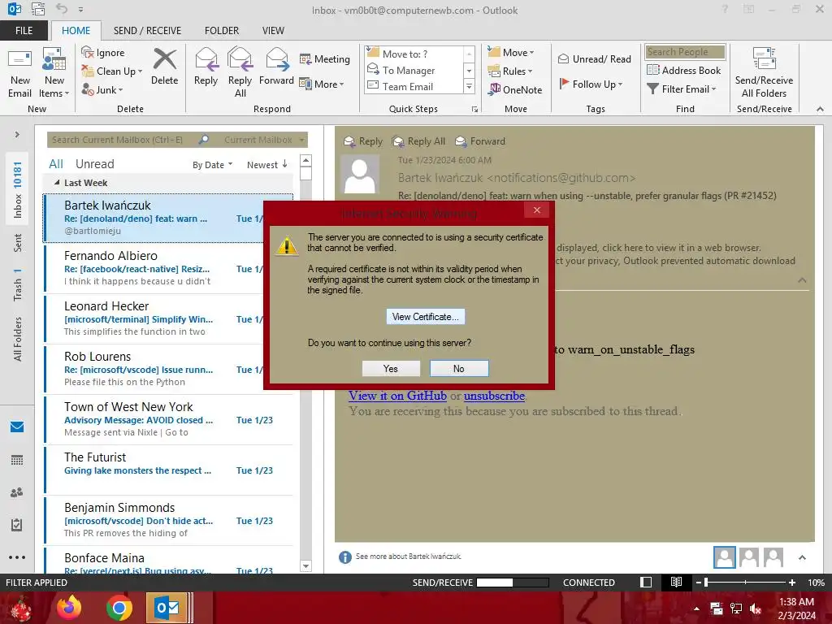Expand the Quick Steps gallery
The width and height of the screenshot is (832, 624).
coord(469,86)
